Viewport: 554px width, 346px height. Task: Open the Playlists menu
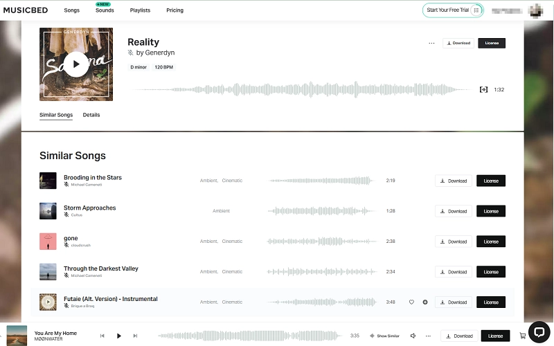tap(140, 10)
